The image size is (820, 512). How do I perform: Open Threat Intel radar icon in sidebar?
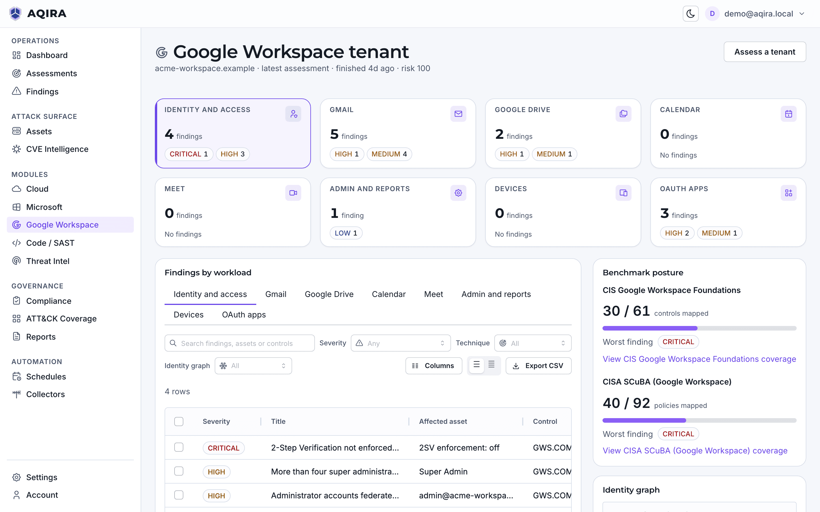(16, 261)
